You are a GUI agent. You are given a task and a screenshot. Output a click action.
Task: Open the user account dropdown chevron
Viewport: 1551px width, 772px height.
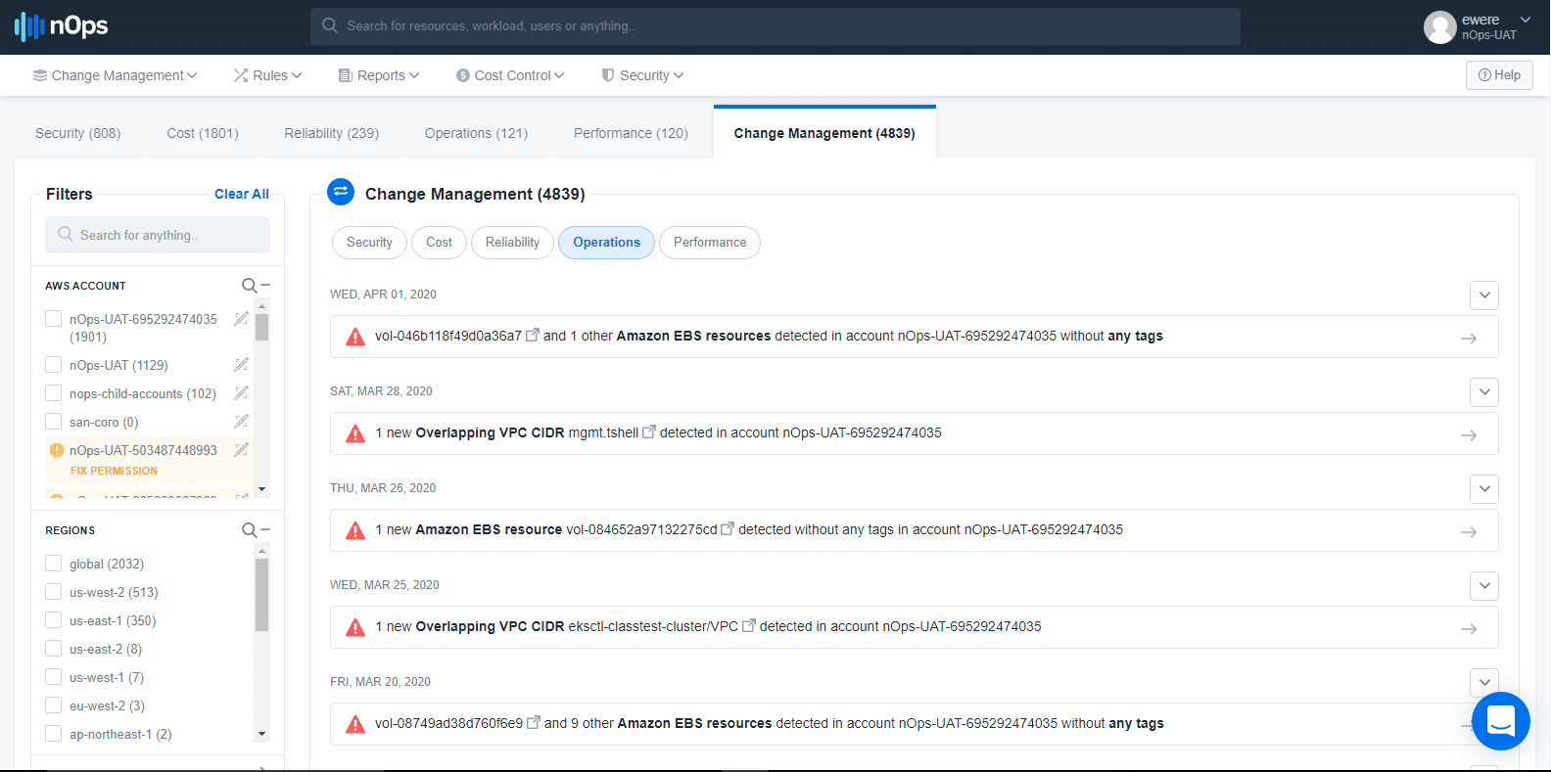[1525, 20]
